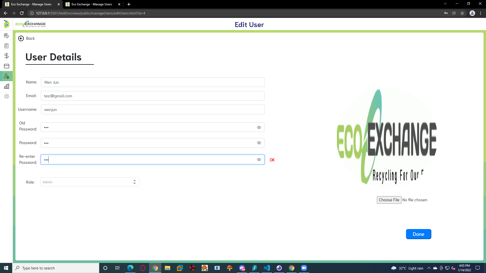Image resolution: width=486 pixels, height=273 pixels.
Task: Click into the Name field
Action: 153,82
